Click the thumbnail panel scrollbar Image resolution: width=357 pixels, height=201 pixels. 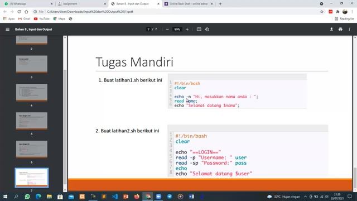coord(65,127)
